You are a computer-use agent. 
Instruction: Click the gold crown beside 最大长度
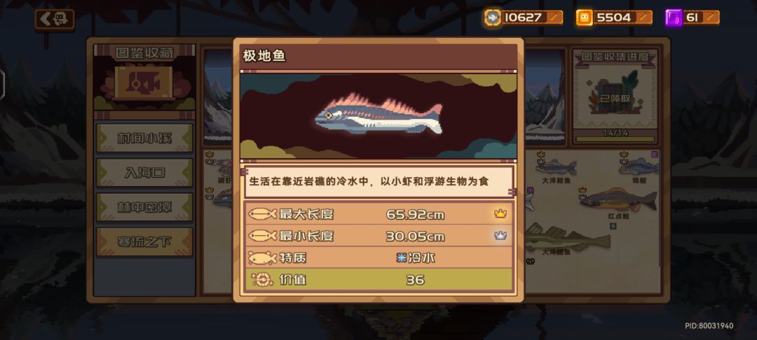point(500,213)
